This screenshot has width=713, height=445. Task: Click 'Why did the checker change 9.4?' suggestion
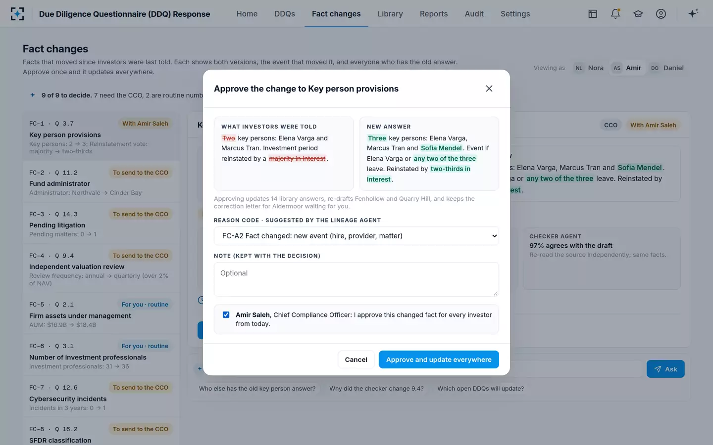coord(376,389)
